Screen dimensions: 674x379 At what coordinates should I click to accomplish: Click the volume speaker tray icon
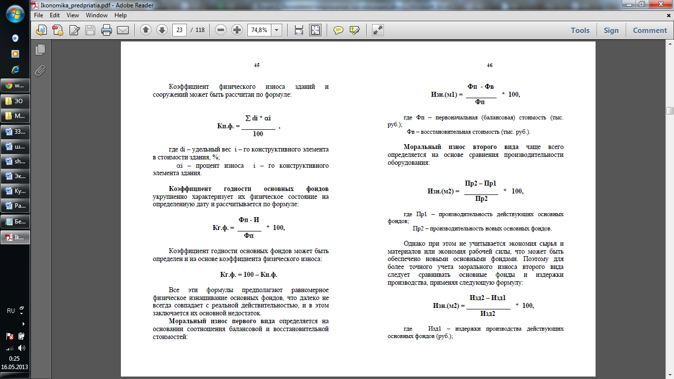21,348
